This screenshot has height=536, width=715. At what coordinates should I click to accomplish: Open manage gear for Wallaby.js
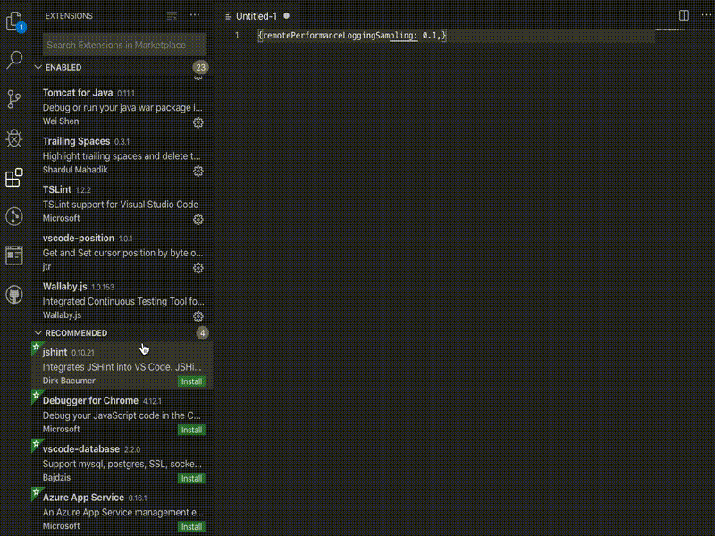click(198, 316)
